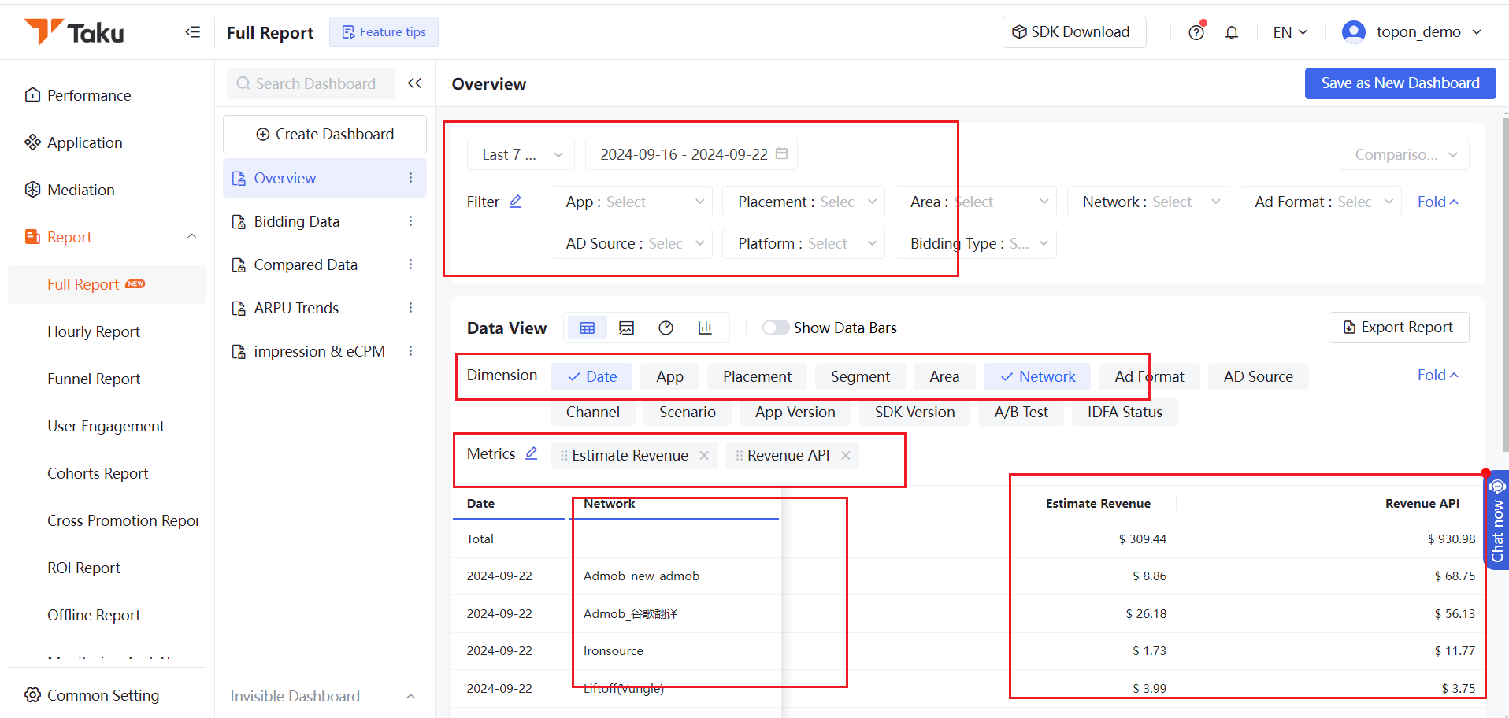Expand the EN language dropdown
The width and height of the screenshot is (1509, 718).
(x=1288, y=31)
